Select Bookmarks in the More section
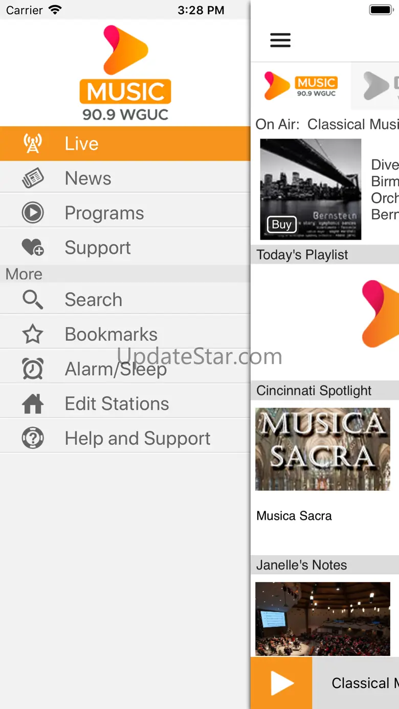Screen dimensions: 399x709 pos(125,334)
